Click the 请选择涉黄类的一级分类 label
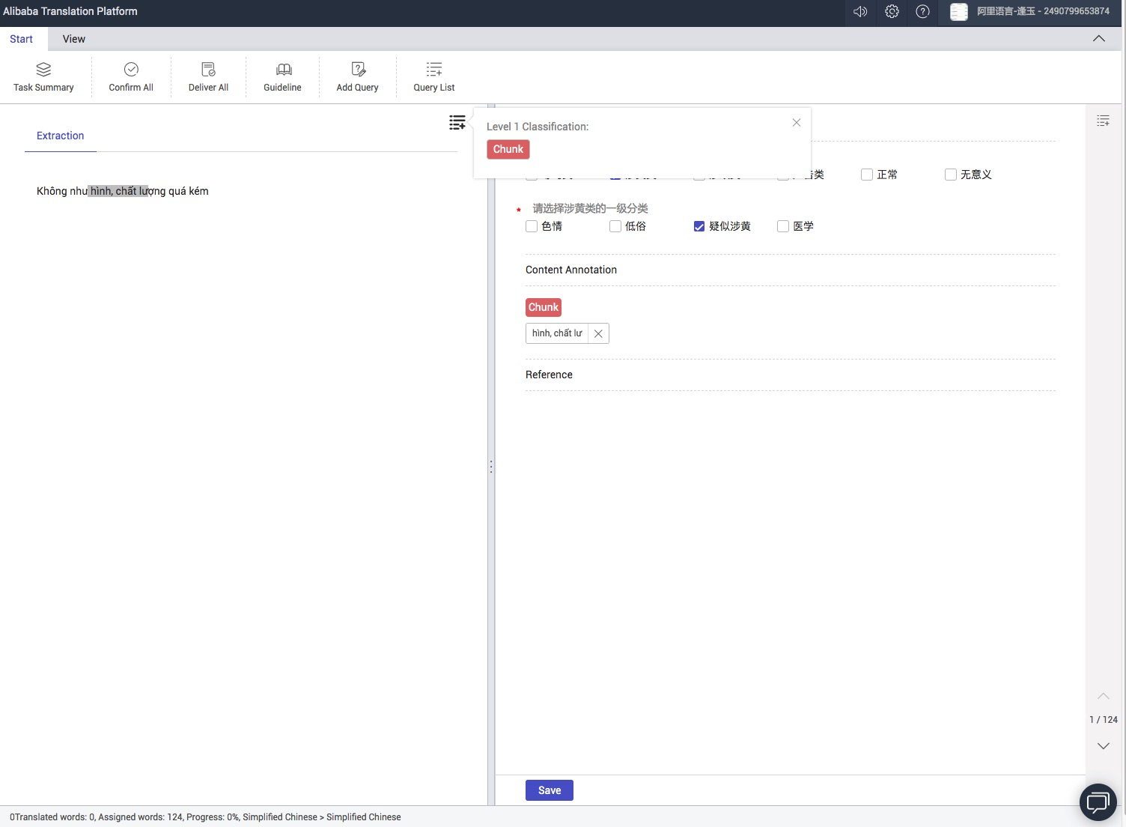Screen dimensions: 1126x827 pos(590,208)
